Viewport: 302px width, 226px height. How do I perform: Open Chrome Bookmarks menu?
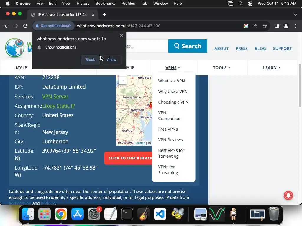pos(105,4)
